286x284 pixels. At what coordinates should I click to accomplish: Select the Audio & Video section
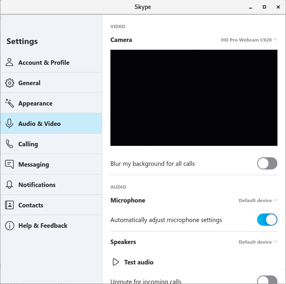click(x=51, y=123)
